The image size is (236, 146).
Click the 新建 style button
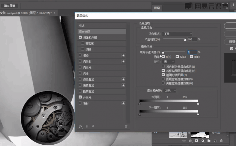[230, 42]
